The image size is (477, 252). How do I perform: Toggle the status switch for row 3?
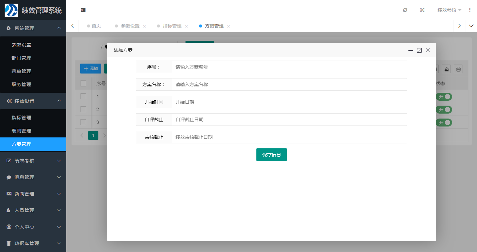pos(444,123)
